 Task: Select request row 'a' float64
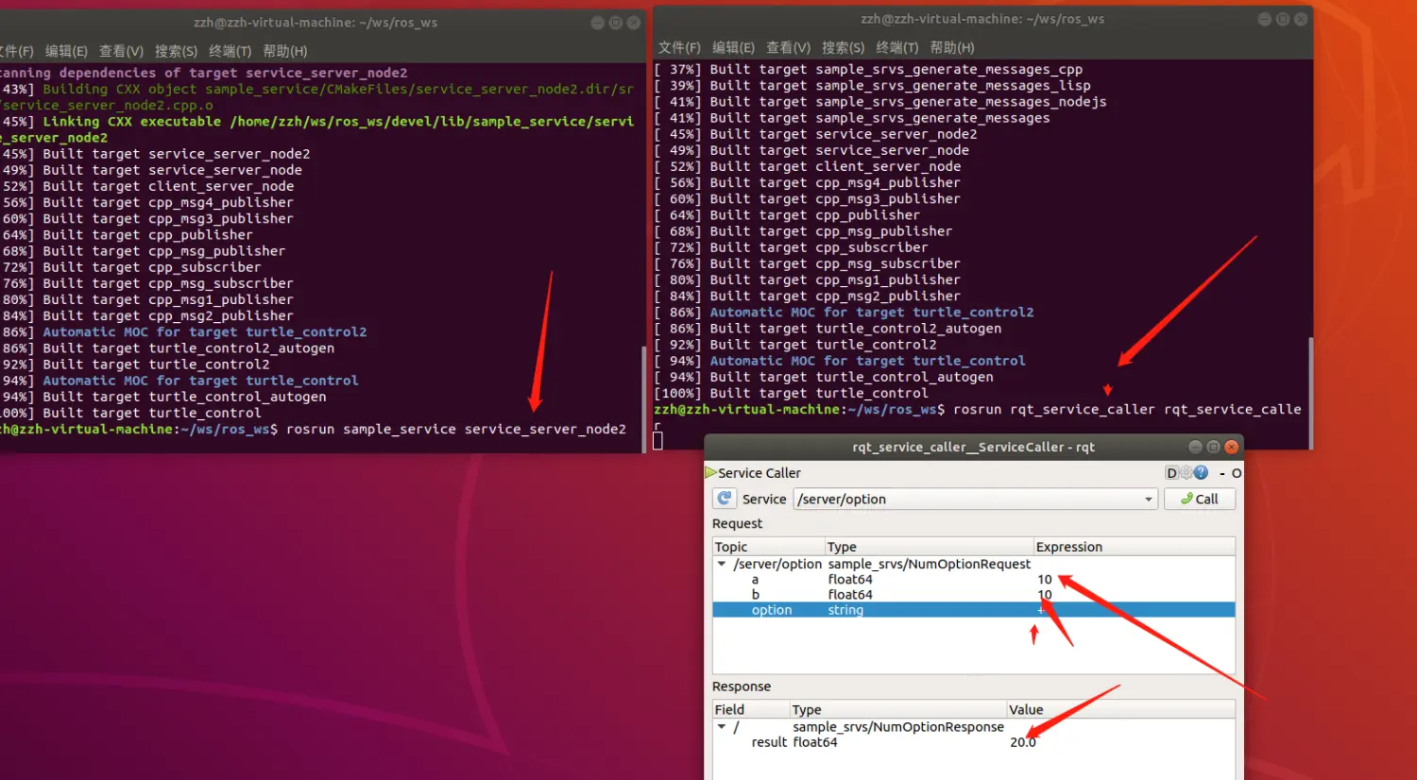974,580
